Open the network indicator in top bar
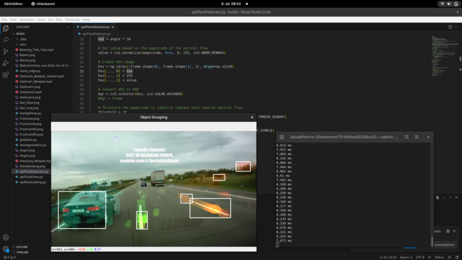Screen dimensions: 462x260 point(442,4)
